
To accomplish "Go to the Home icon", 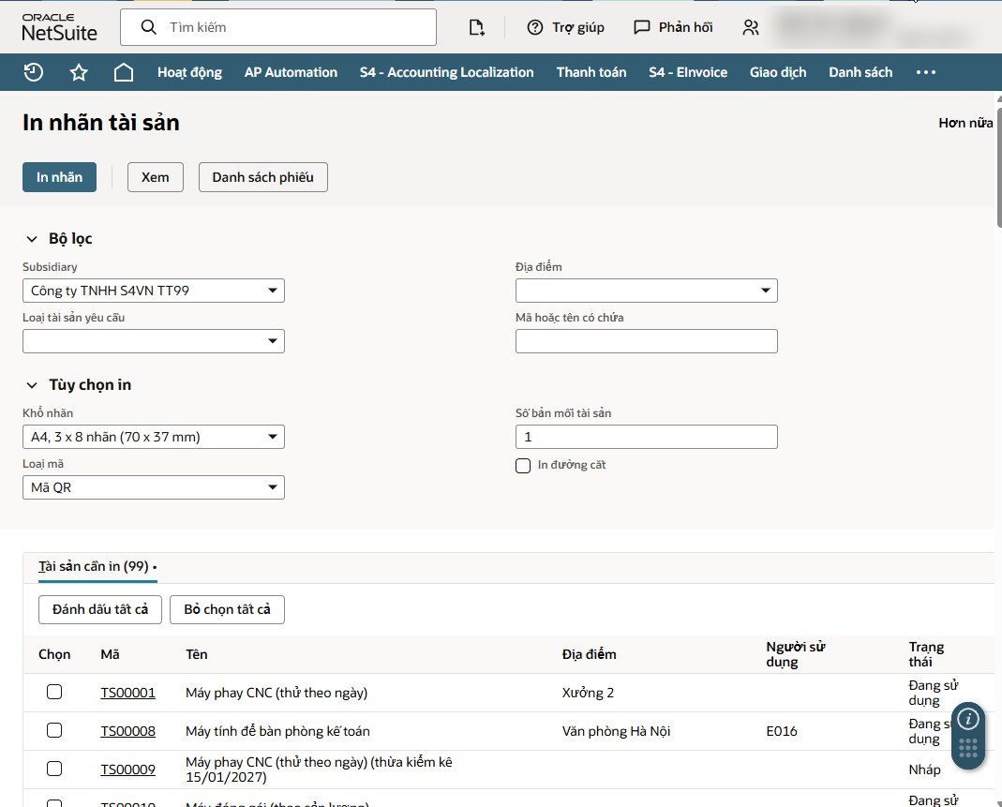I will (x=124, y=72).
